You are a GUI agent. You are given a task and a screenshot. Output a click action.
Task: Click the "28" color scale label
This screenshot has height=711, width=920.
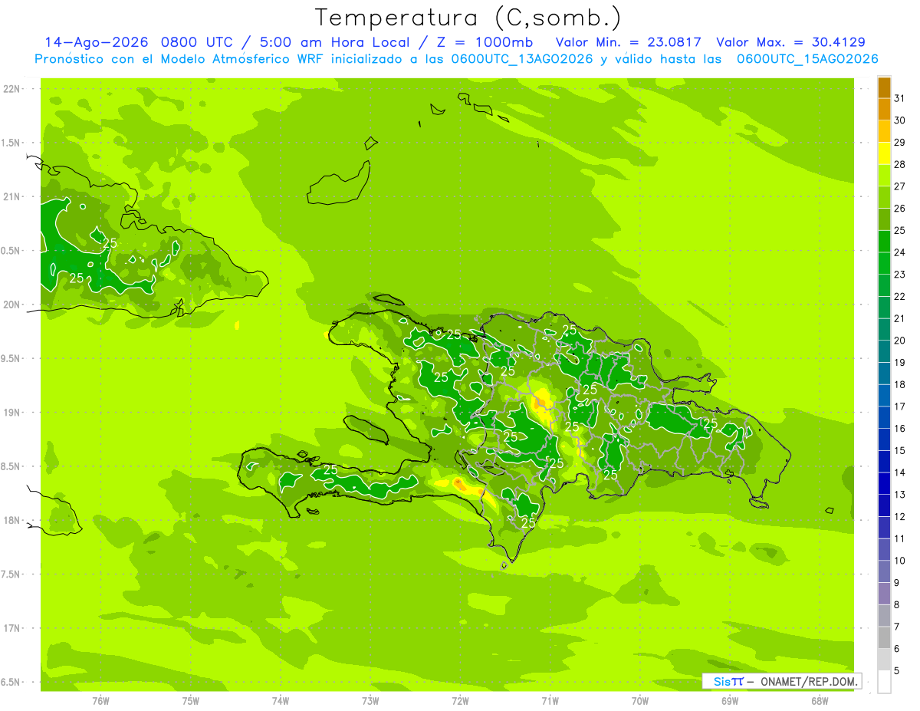point(899,164)
